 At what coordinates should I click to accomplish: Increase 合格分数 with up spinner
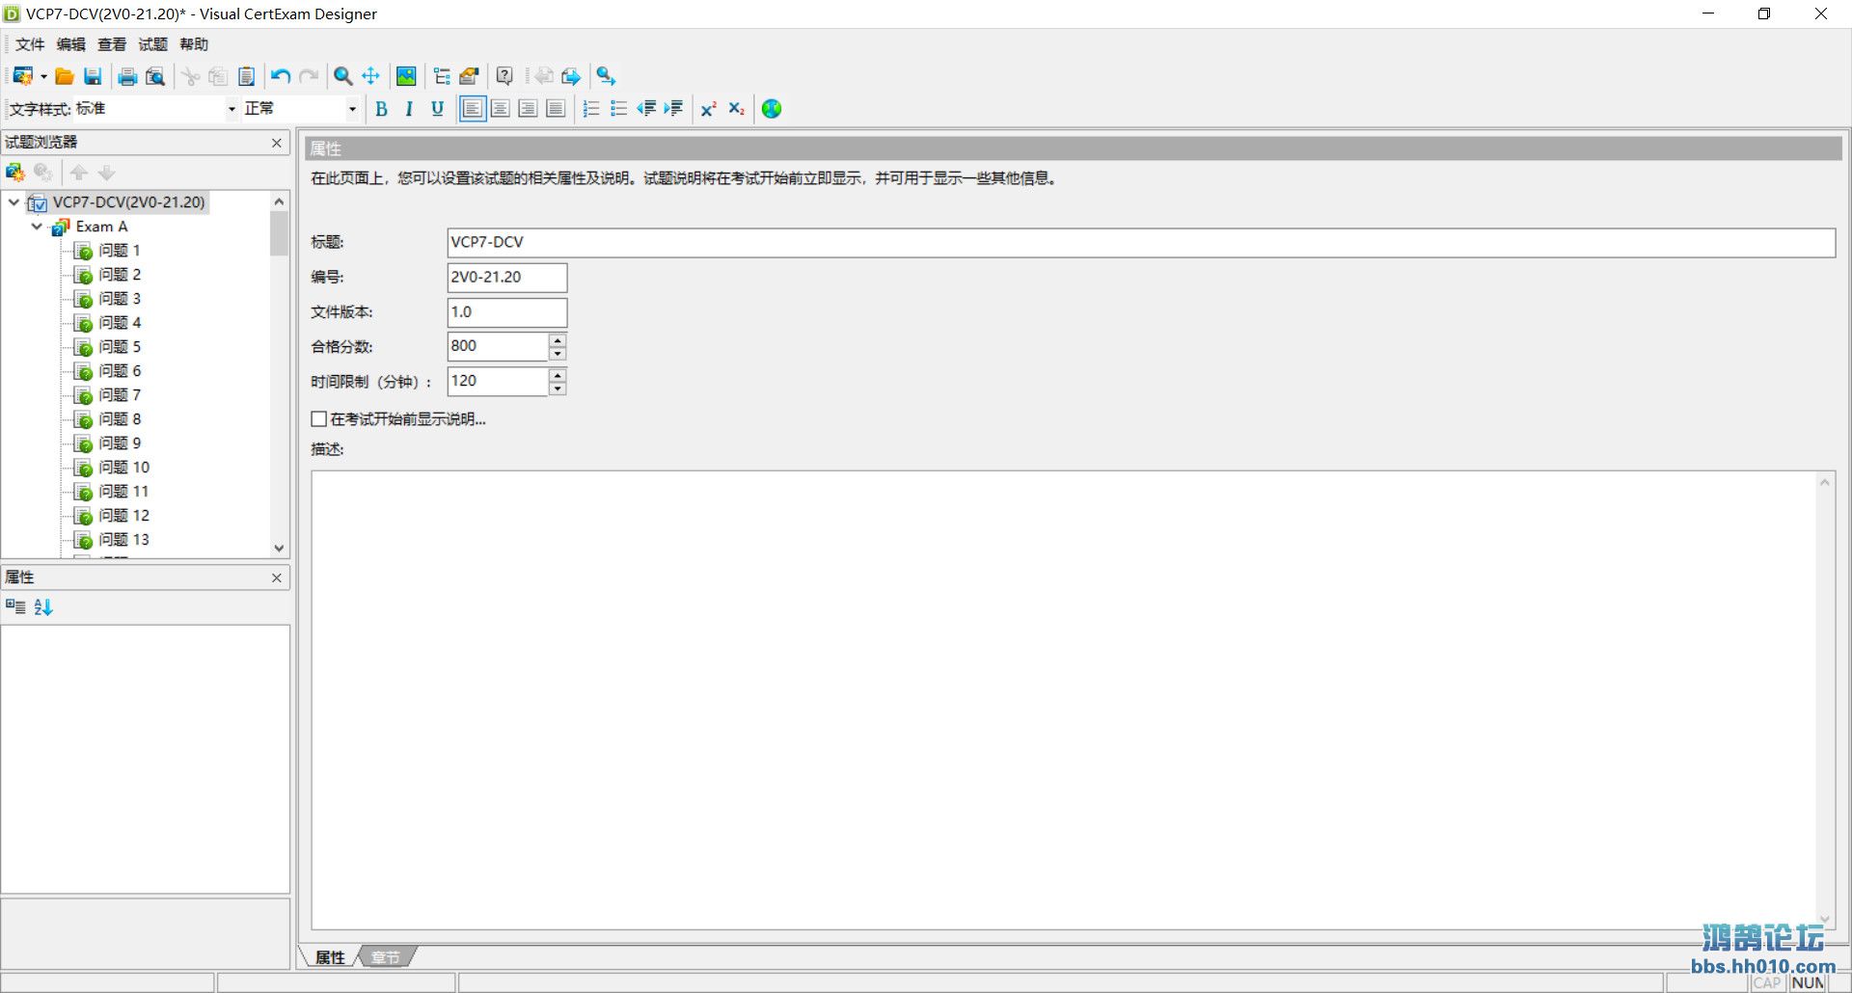point(558,339)
